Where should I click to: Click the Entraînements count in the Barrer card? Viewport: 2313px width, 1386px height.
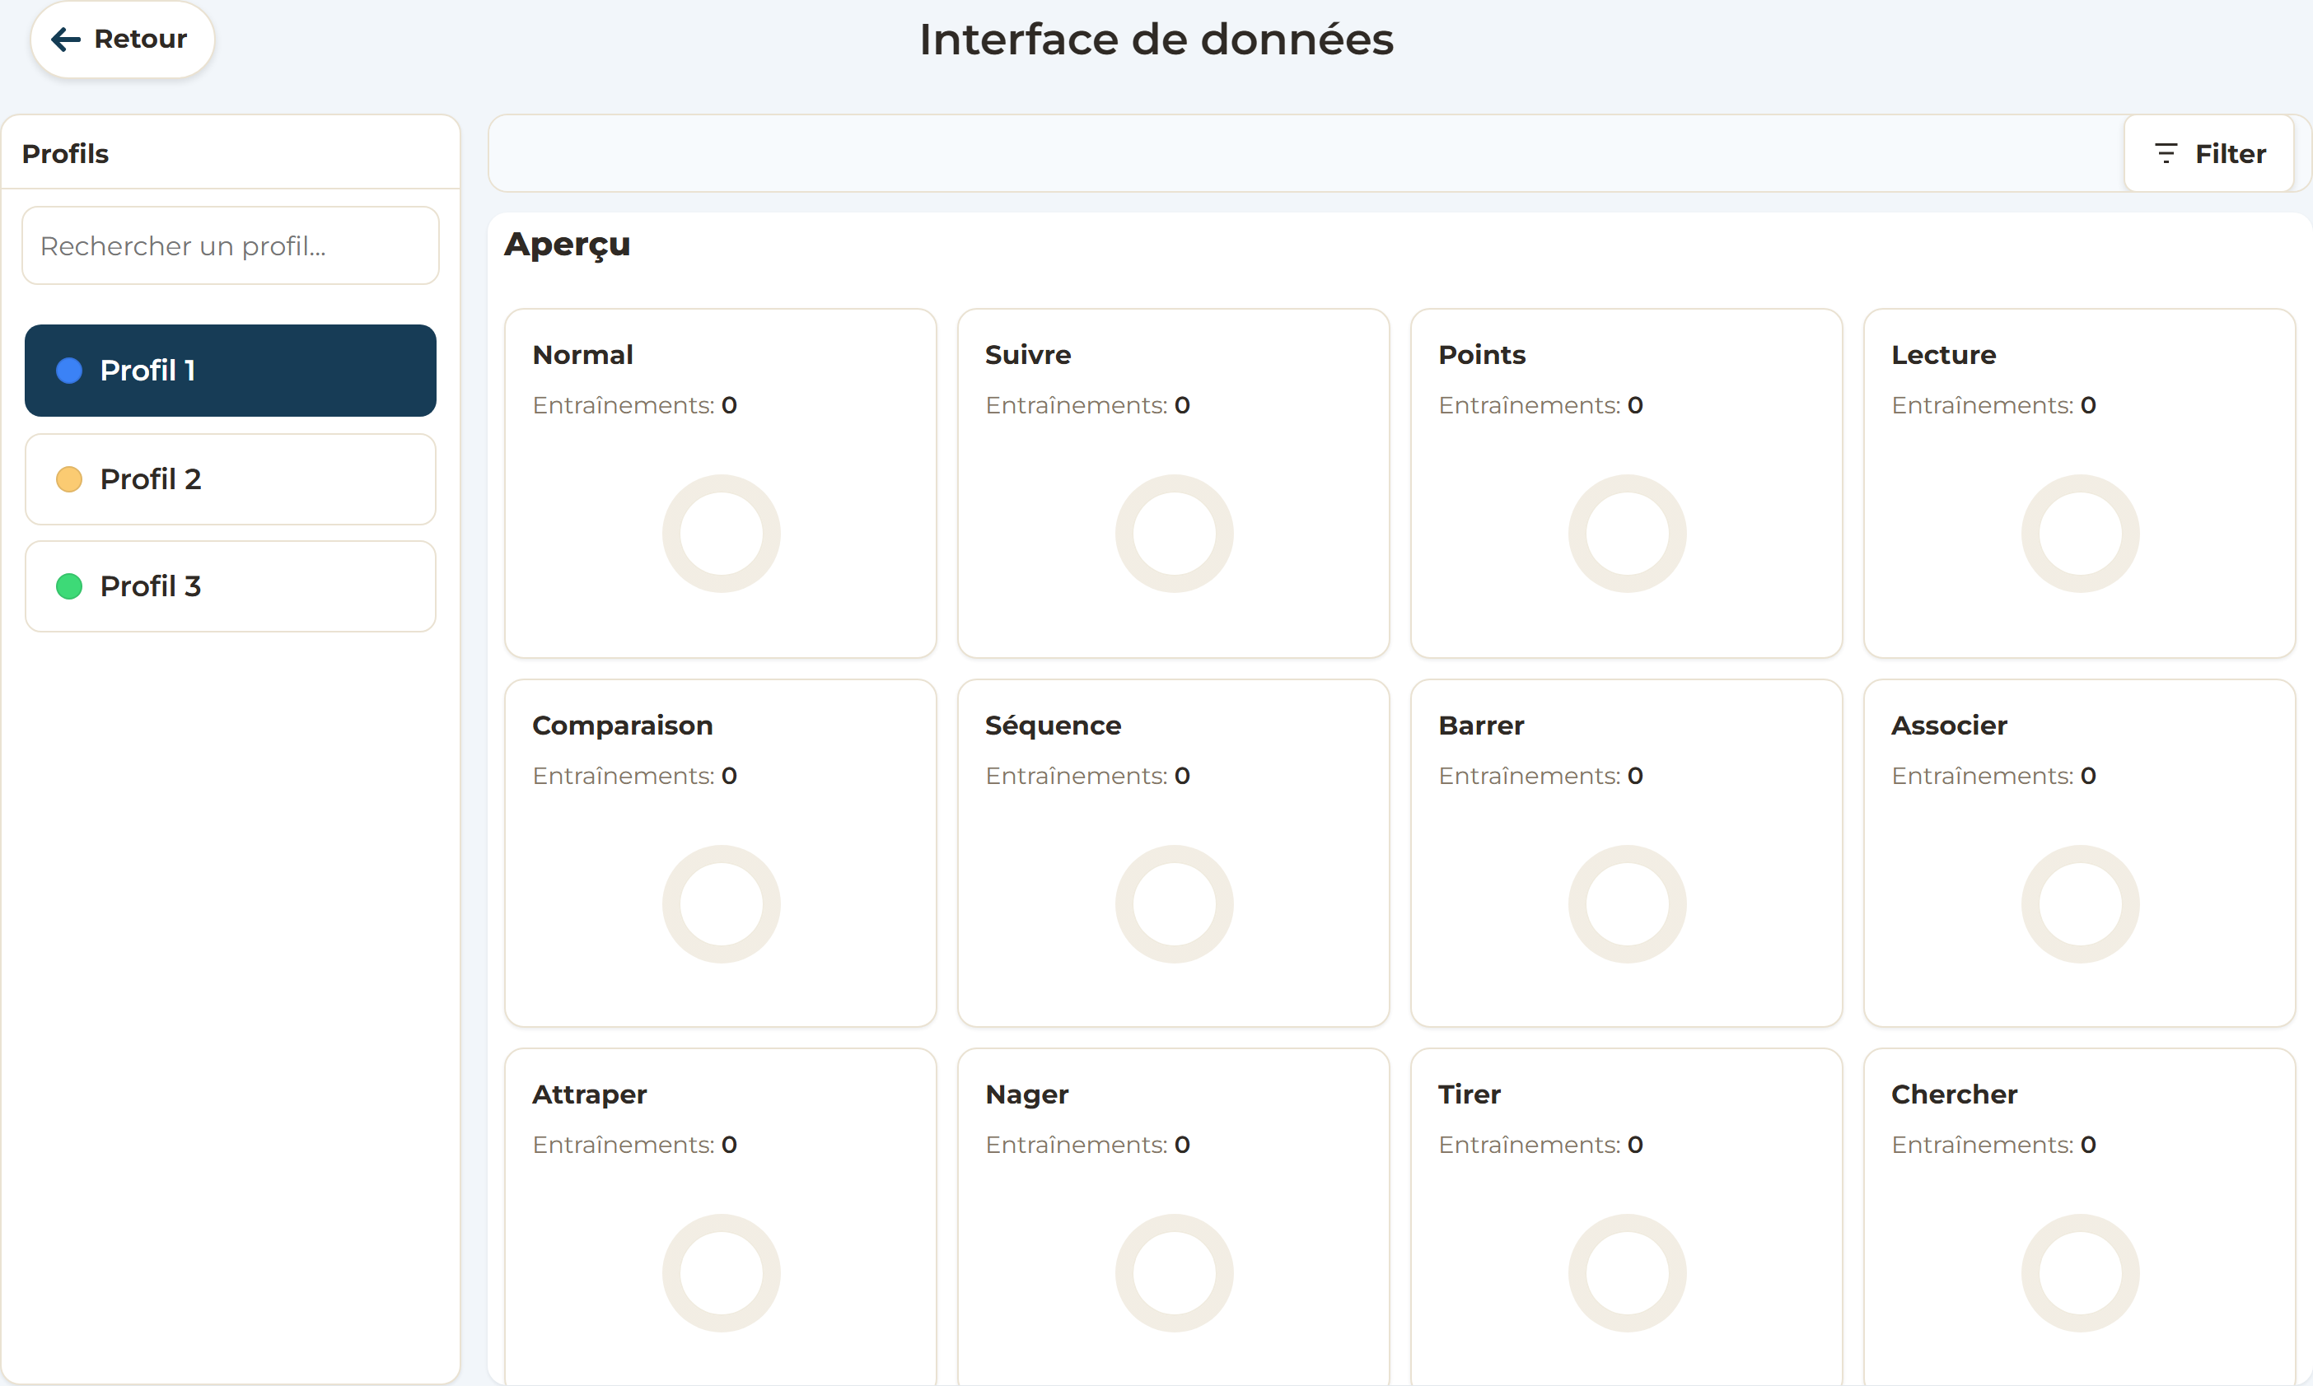[x=1541, y=776]
